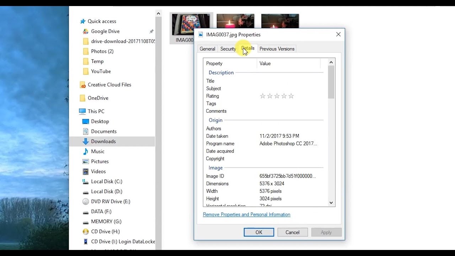Screen dimensions: 455x256
Task: Click the Apply button
Action: click(326, 232)
